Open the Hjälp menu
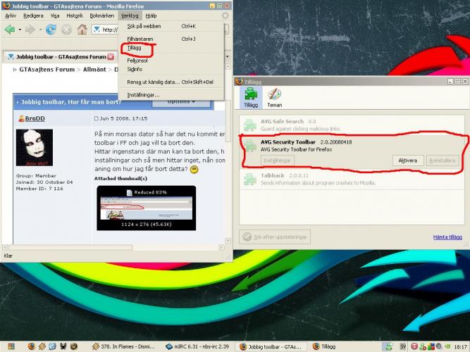The width and height of the screenshot is (470, 352). tap(151, 15)
